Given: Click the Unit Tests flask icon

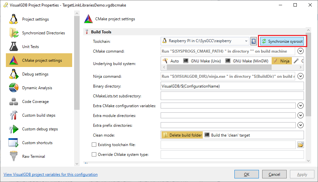Looking at the screenshot, I should [x=14, y=46].
